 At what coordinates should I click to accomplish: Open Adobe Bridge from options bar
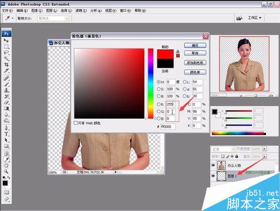[x=239, y=18]
